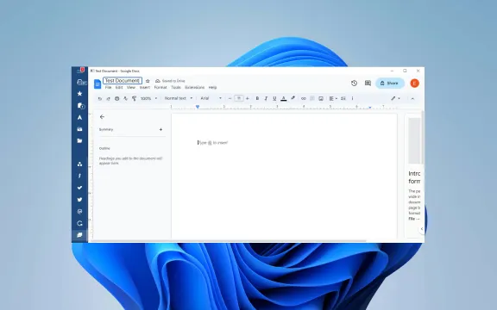The width and height of the screenshot is (497, 310).
Task: Open the comments history icon
Action: coord(368,84)
